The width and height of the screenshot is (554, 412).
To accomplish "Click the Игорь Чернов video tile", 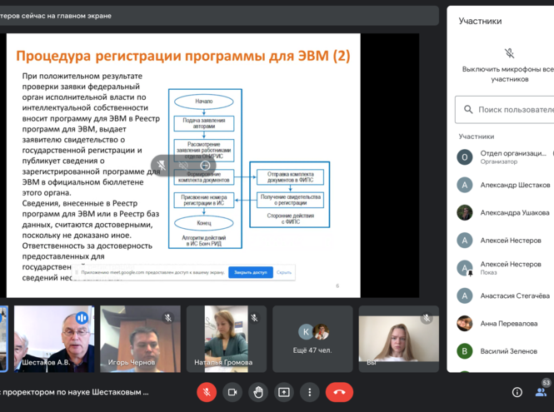I will [140, 339].
